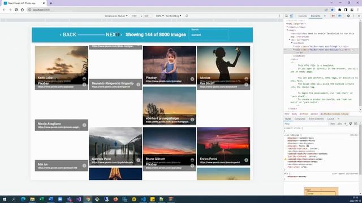Click the NEXT button in gallery header
362x203 pixels.
114,35
